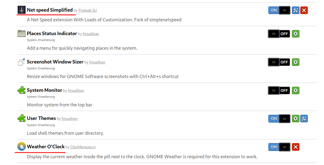Click the Net speed Simplified extension icon
Viewport: 324px width, 165px height.
[x=22, y=10]
